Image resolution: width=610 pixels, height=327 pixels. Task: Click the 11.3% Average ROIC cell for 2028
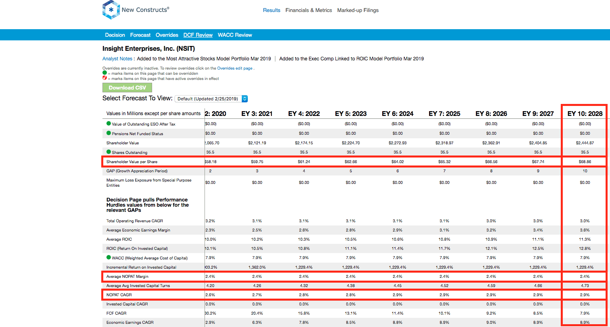(x=585, y=239)
